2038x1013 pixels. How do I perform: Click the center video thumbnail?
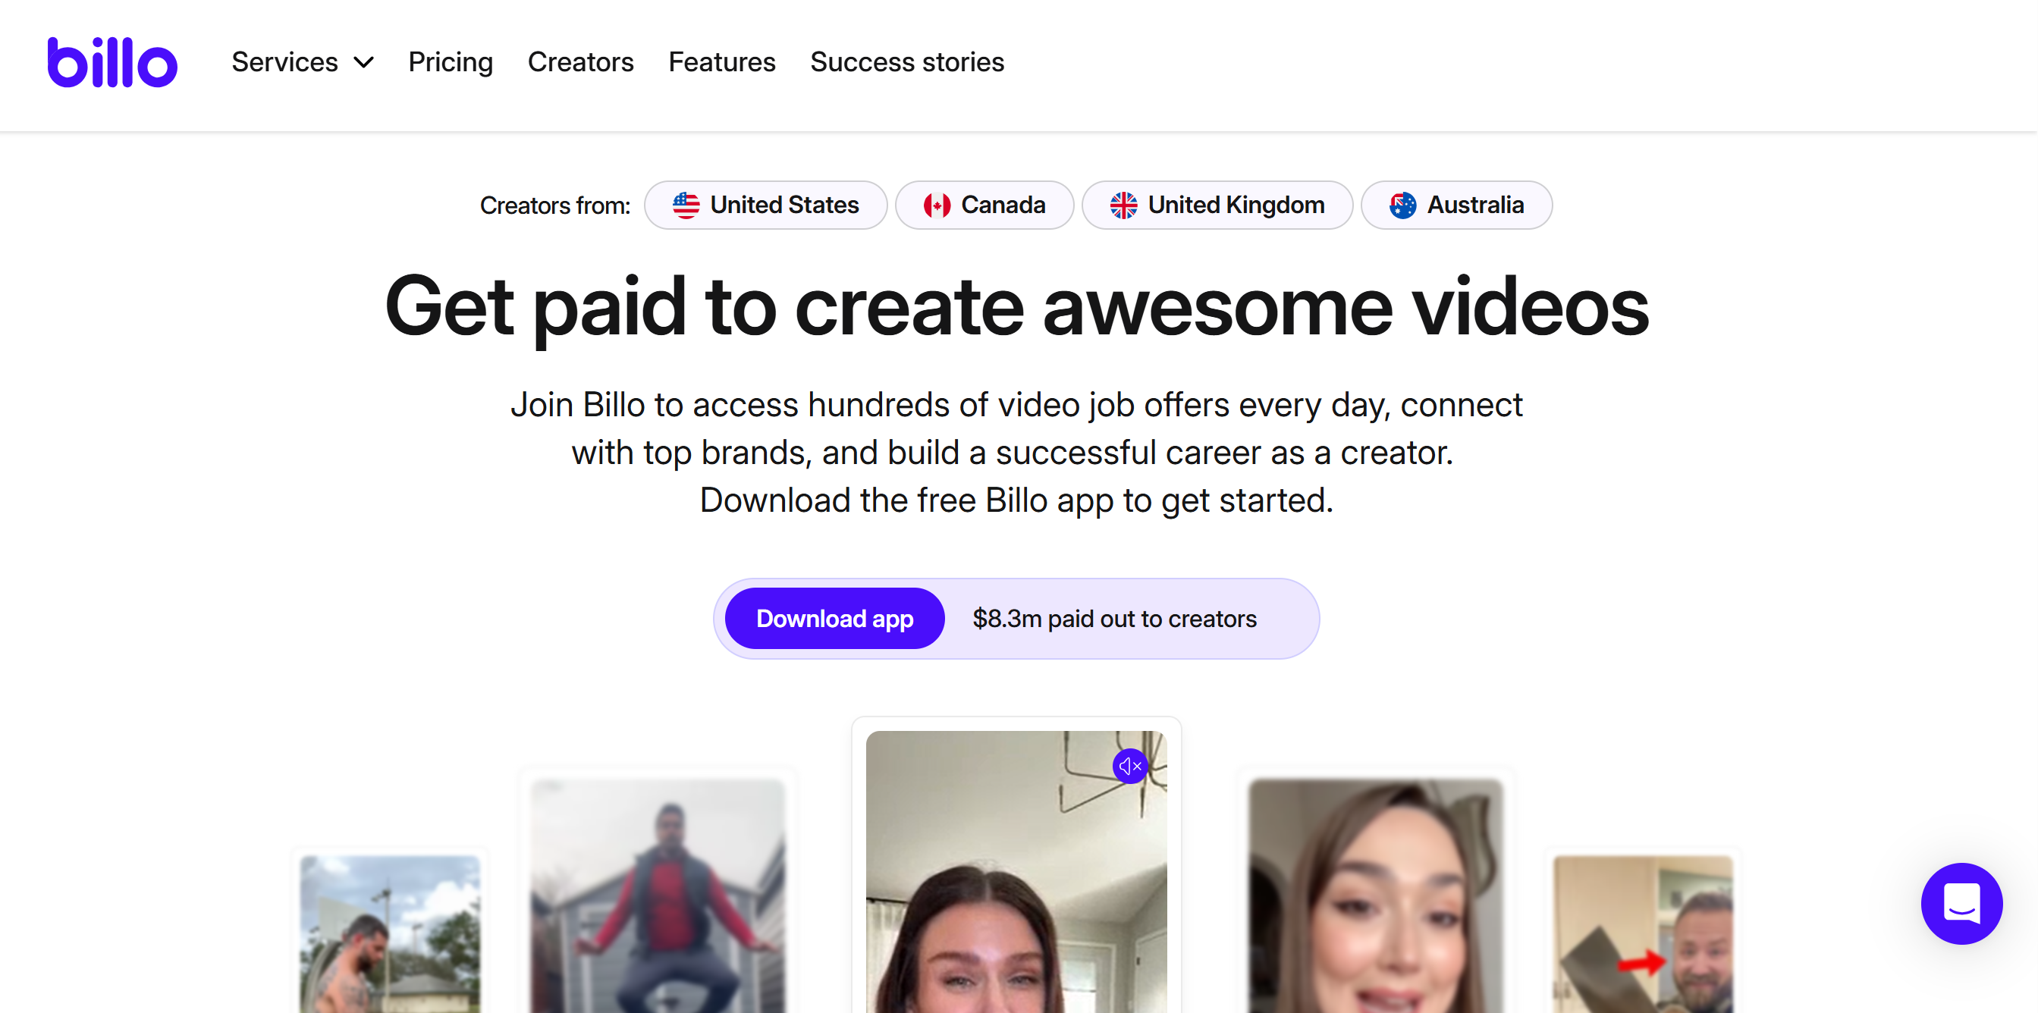click(x=1016, y=886)
